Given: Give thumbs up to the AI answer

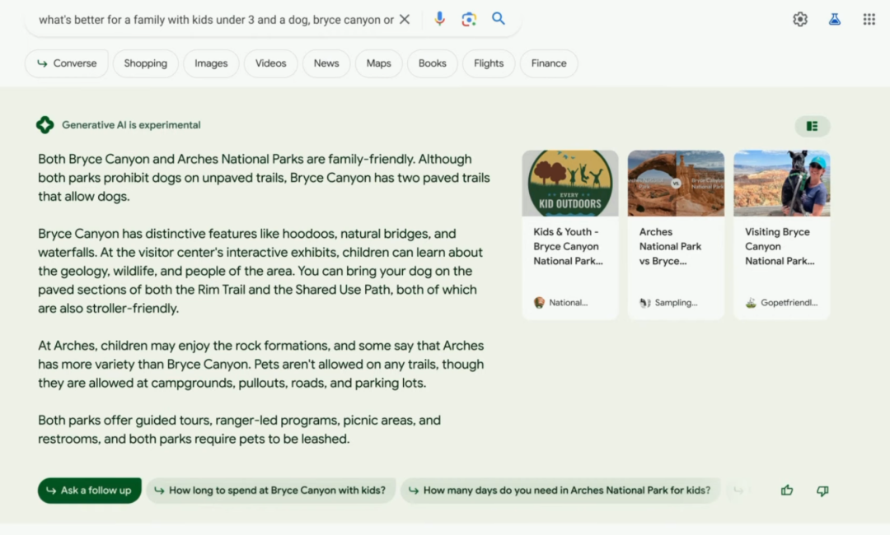Looking at the screenshot, I should pos(787,491).
